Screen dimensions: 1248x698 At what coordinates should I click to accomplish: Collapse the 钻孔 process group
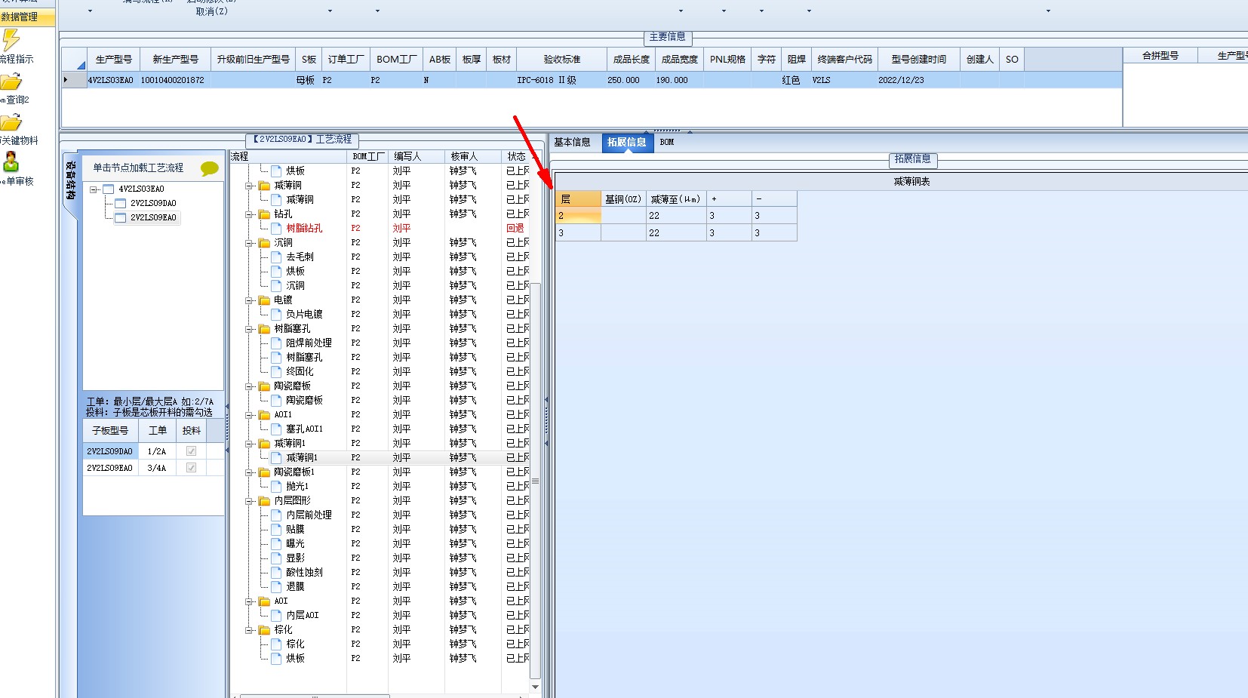pos(249,214)
